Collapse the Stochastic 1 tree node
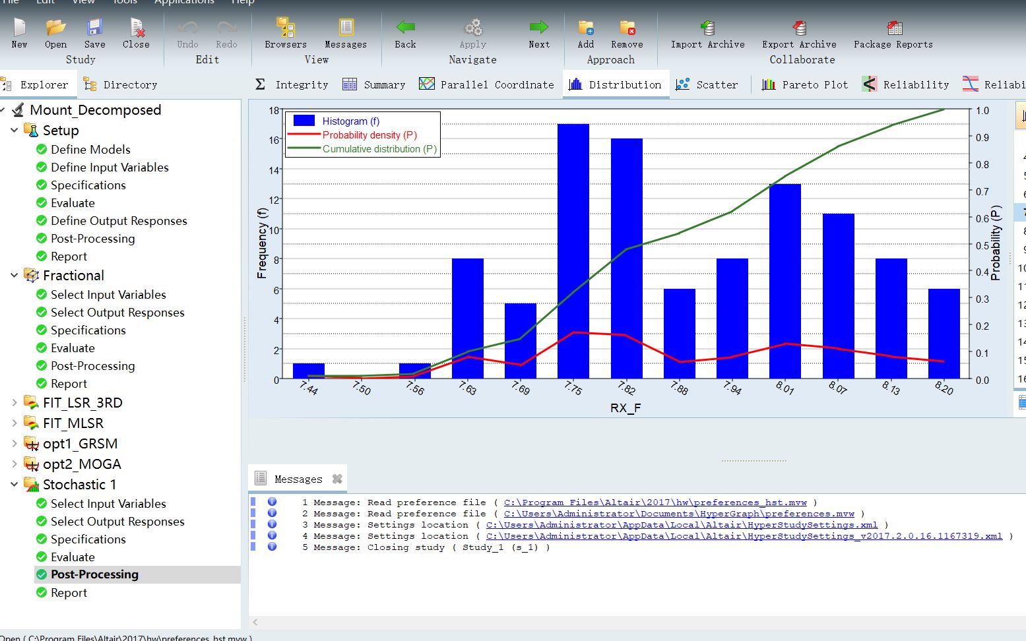This screenshot has width=1026, height=641. pos(14,484)
